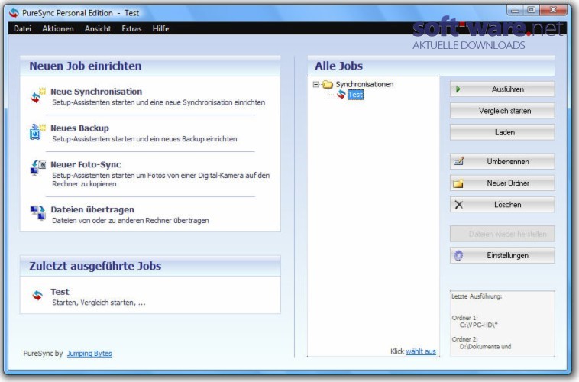Open the Extras menu
This screenshot has width=579, height=382.
point(132,28)
